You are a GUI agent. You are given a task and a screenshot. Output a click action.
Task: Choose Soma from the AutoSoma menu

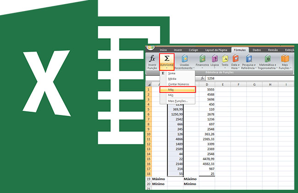178,74
